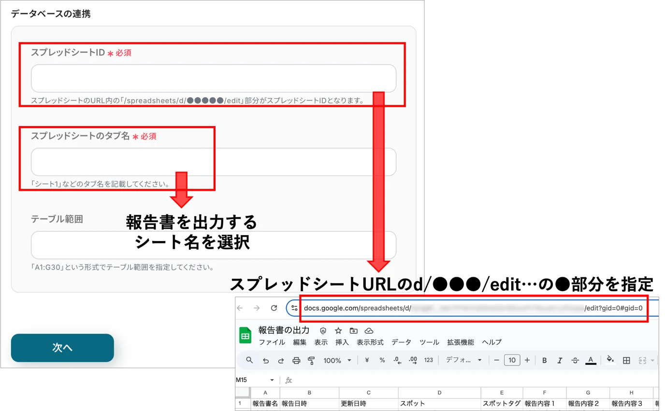Open the fill color picker
The height and width of the screenshot is (411, 665).
(x=610, y=360)
